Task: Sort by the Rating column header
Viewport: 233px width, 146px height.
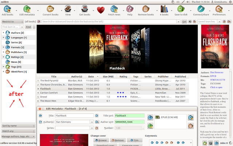Action: [123, 76]
